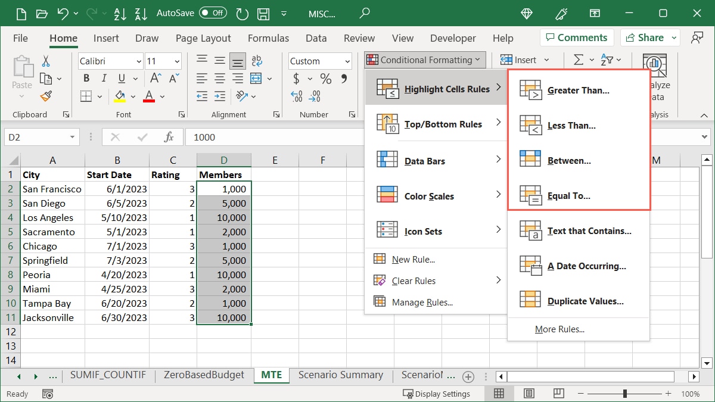Toggle the AutoSave switch
The height and width of the screenshot is (402, 715).
coord(212,13)
